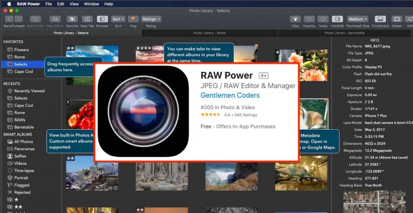Select Rome under Recents
Screen dimensions: 413x213
(20, 113)
